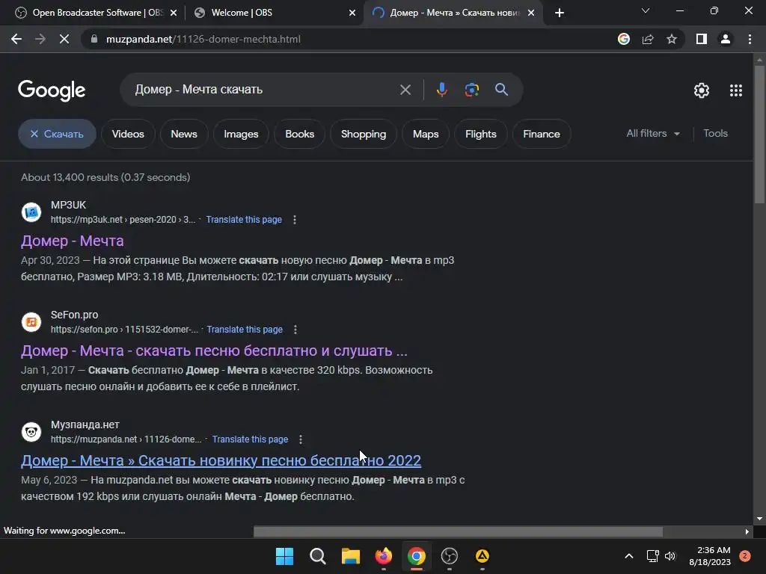This screenshot has width=766, height=574.
Task: Launch Firefox from taskbar
Action: pyautogui.click(x=384, y=556)
